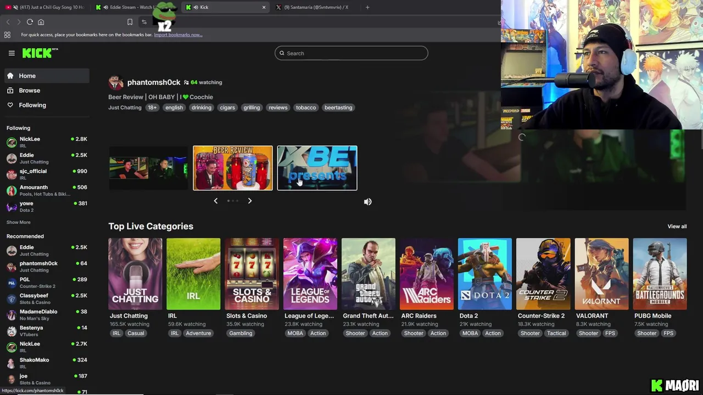Open Bestenya in Recommended list
Viewport: 703px width, 395px height.
(47, 331)
